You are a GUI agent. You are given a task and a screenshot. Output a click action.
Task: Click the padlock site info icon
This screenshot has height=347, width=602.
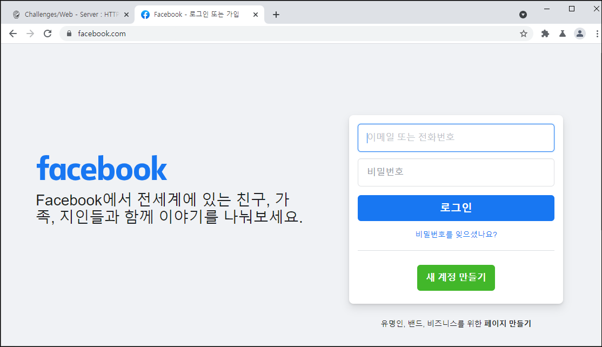point(69,34)
